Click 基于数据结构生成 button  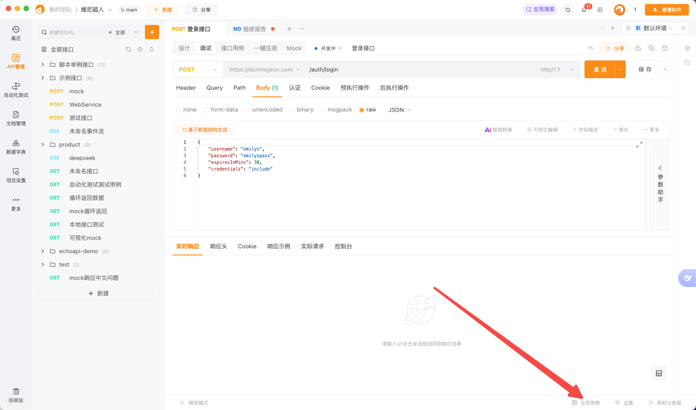click(x=205, y=130)
